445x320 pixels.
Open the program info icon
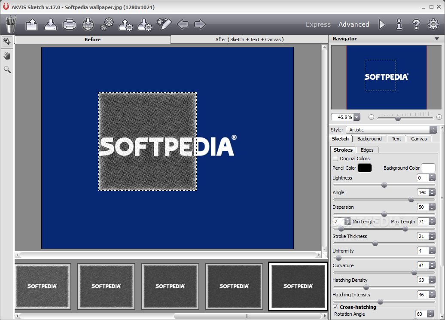click(x=399, y=24)
